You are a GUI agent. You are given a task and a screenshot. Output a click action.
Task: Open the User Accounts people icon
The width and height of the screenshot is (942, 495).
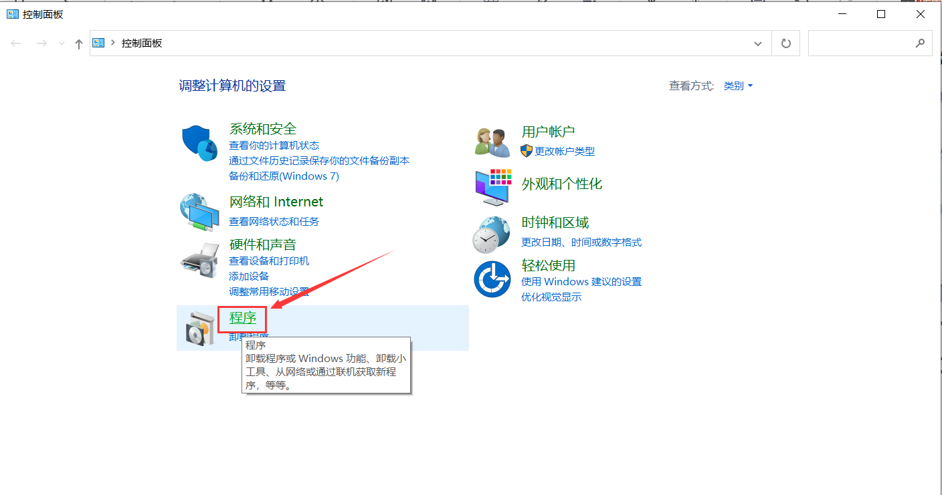(492, 142)
